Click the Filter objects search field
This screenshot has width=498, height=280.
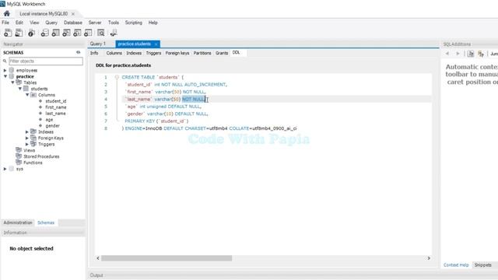coord(46,61)
